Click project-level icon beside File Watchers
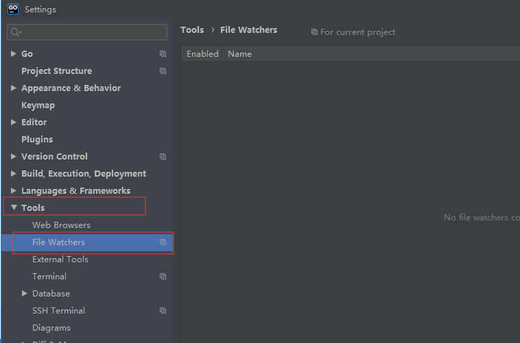This screenshot has height=343, width=520. (163, 242)
